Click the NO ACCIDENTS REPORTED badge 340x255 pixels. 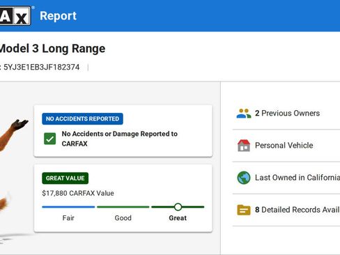pyautogui.click(x=82, y=118)
